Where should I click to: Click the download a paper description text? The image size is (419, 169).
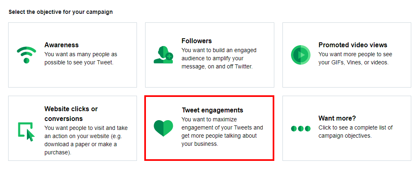(86, 140)
